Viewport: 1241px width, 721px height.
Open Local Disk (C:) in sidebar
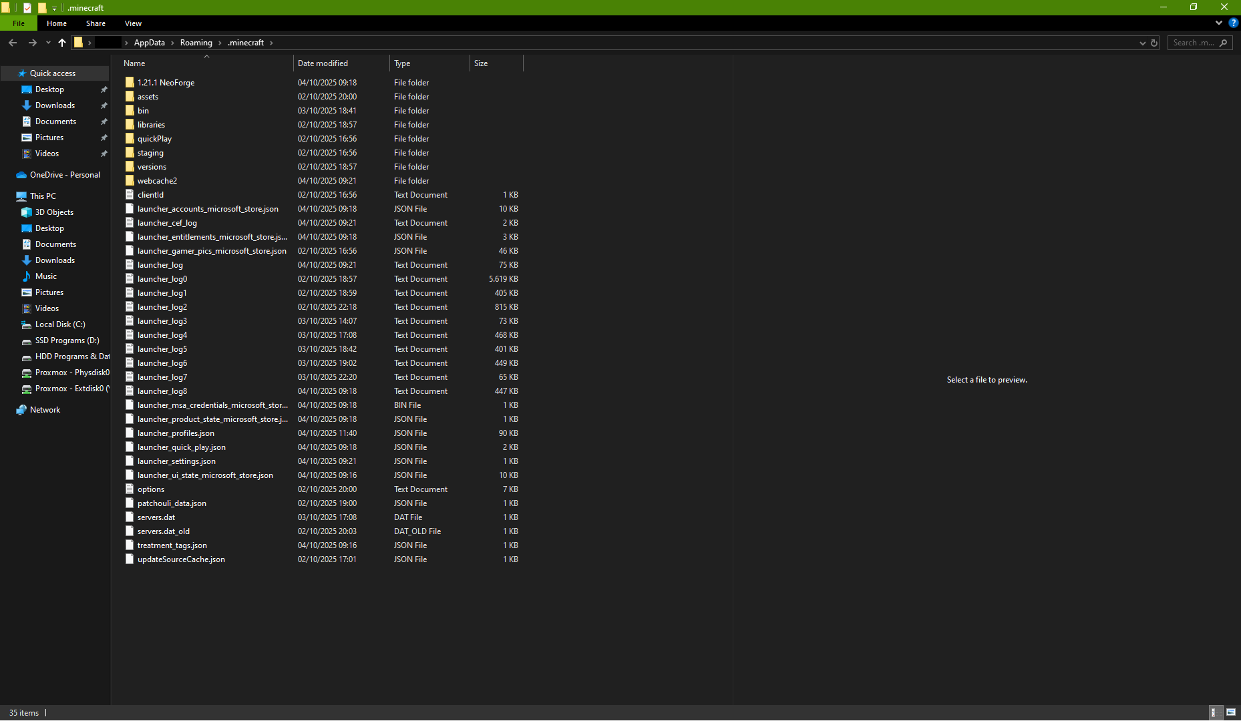pos(60,324)
